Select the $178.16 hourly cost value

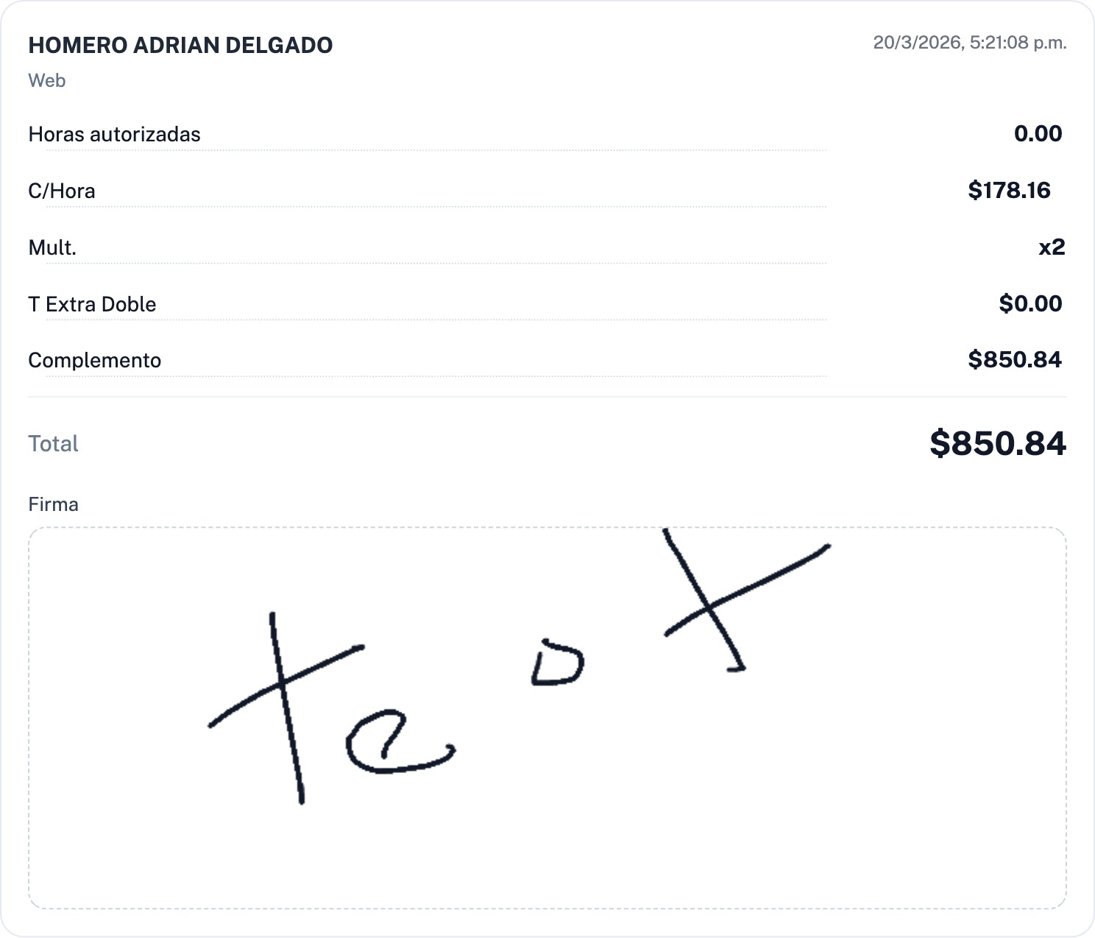(1009, 190)
